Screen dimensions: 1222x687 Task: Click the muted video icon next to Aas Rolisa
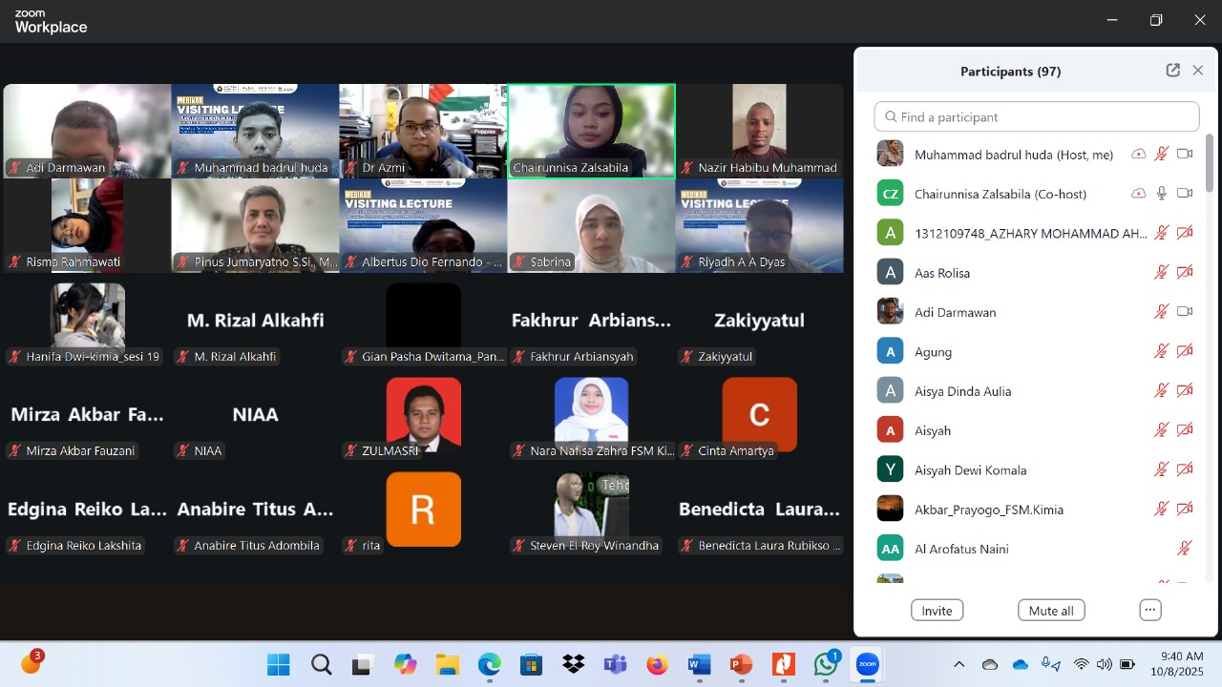point(1184,272)
